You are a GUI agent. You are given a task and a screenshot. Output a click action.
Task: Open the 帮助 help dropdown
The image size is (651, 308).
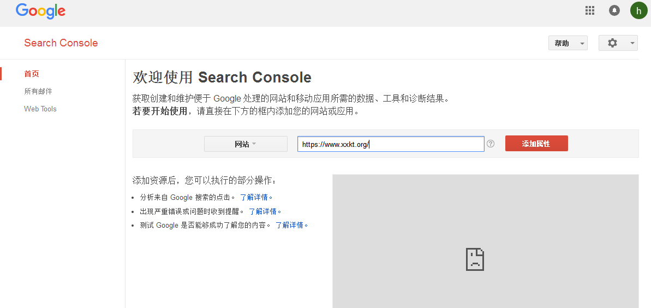[568, 43]
